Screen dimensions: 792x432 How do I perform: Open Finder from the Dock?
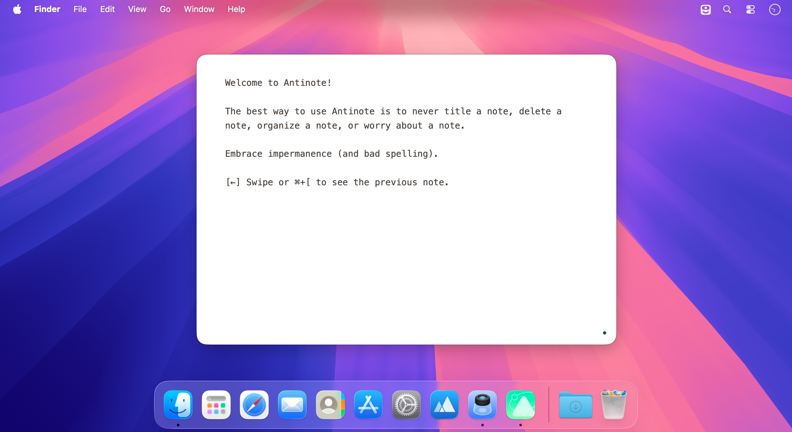[x=178, y=405]
